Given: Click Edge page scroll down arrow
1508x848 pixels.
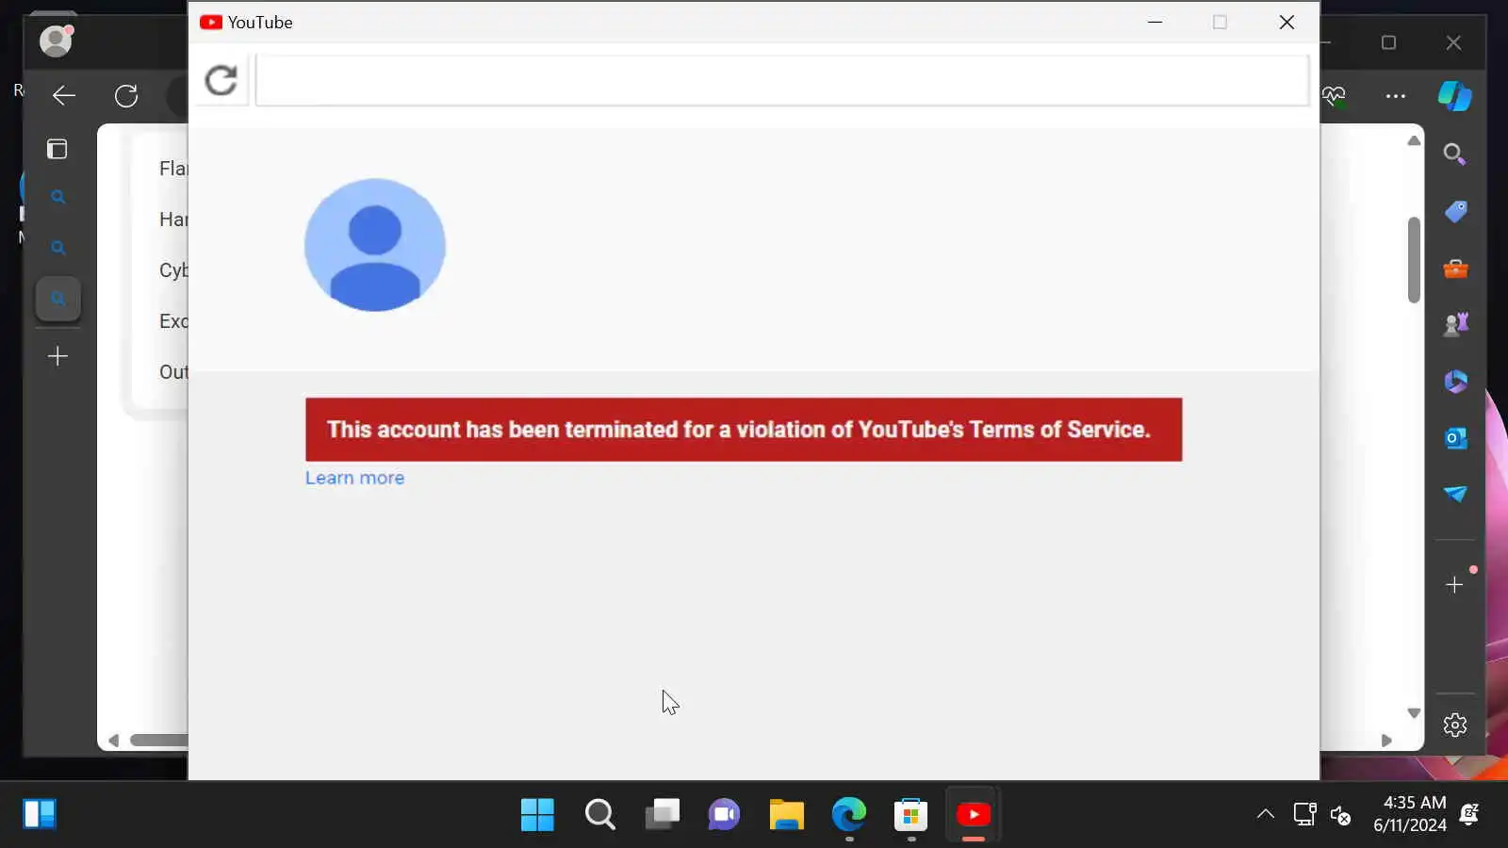Looking at the screenshot, I should tap(1414, 713).
